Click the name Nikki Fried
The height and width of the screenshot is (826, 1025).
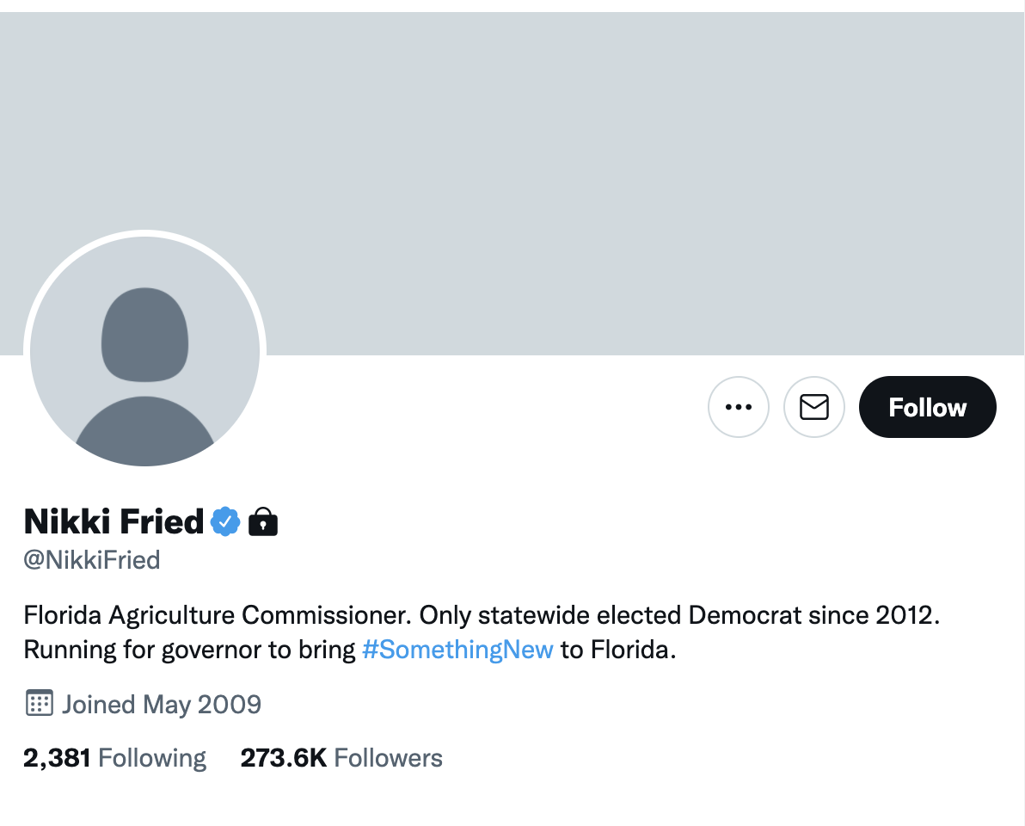115,521
